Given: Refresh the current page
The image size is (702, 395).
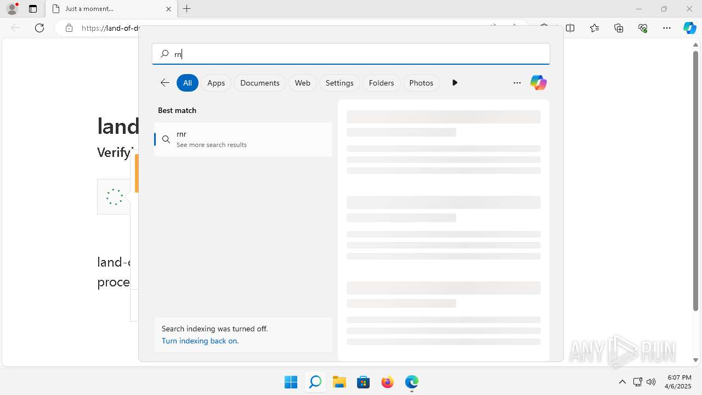Looking at the screenshot, I should [x=39, y=28].
